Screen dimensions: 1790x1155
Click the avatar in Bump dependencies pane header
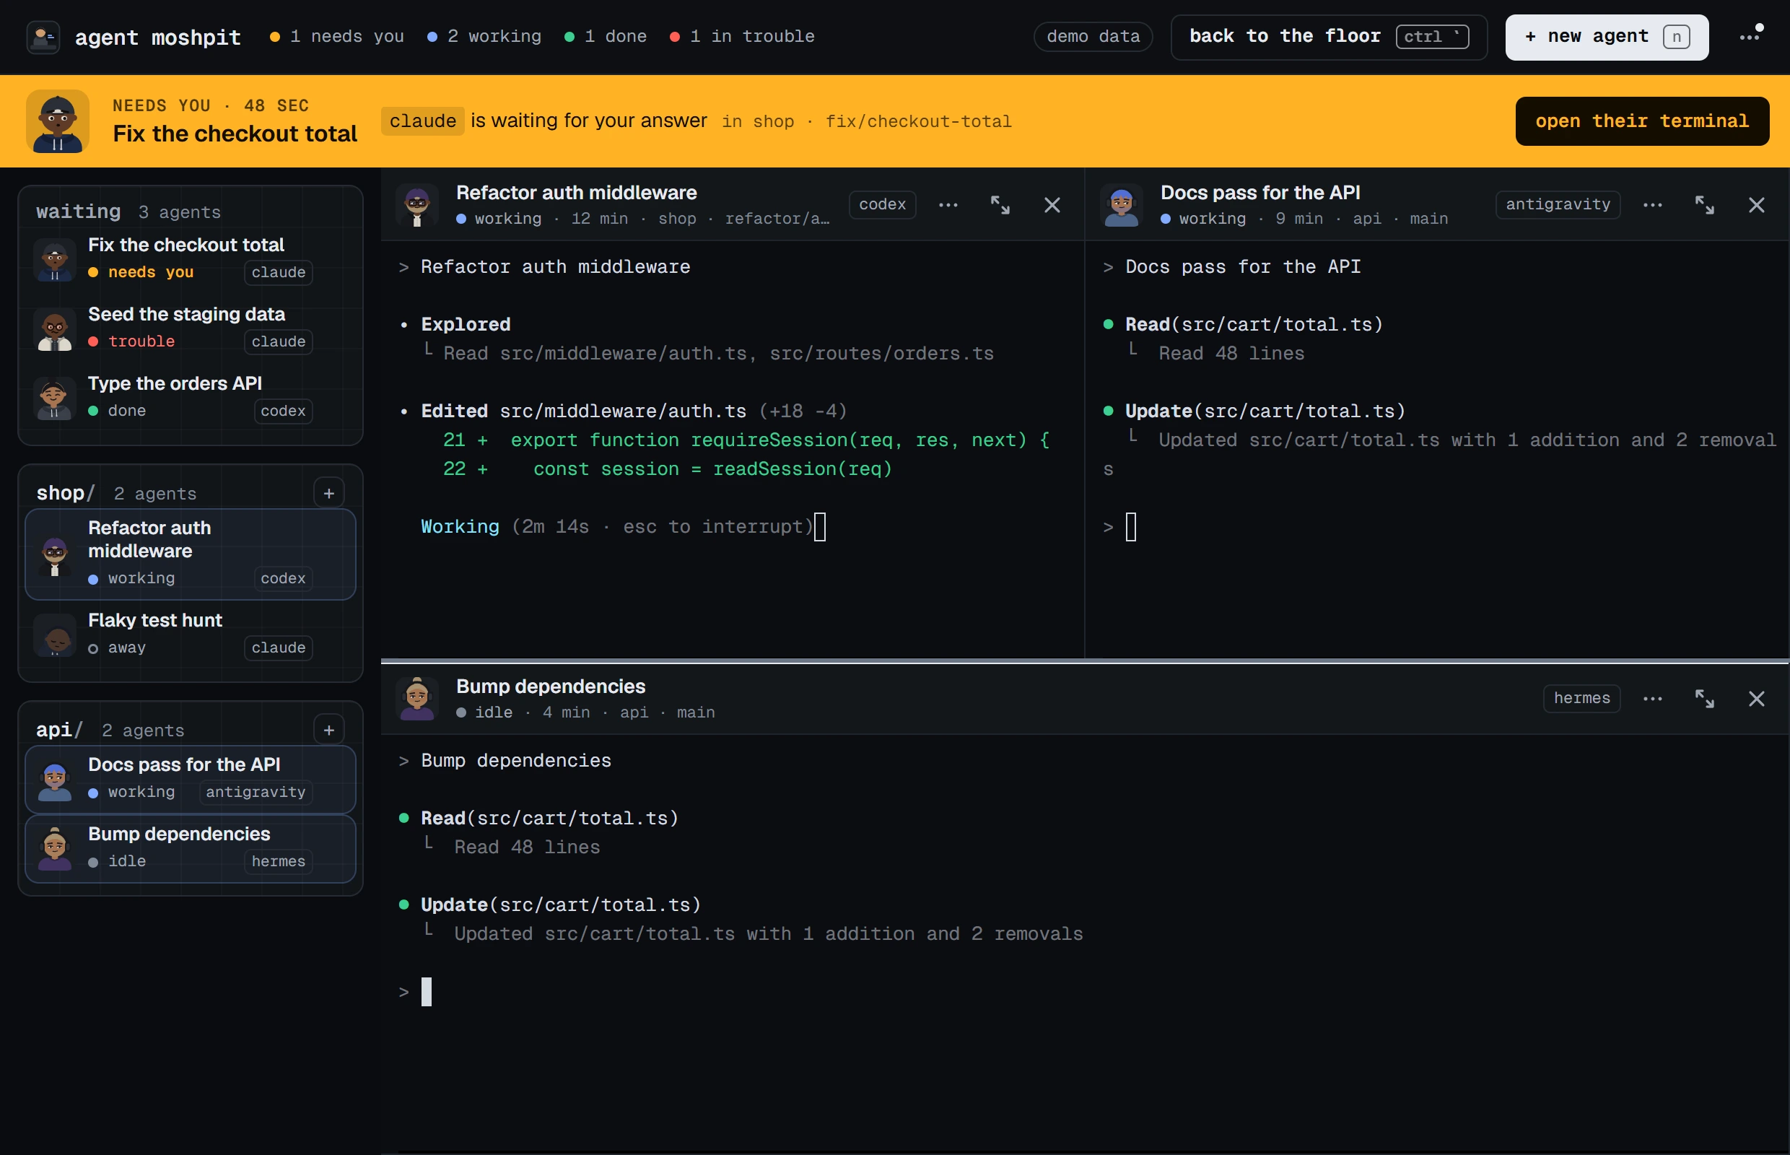click(x=417, y=698)
